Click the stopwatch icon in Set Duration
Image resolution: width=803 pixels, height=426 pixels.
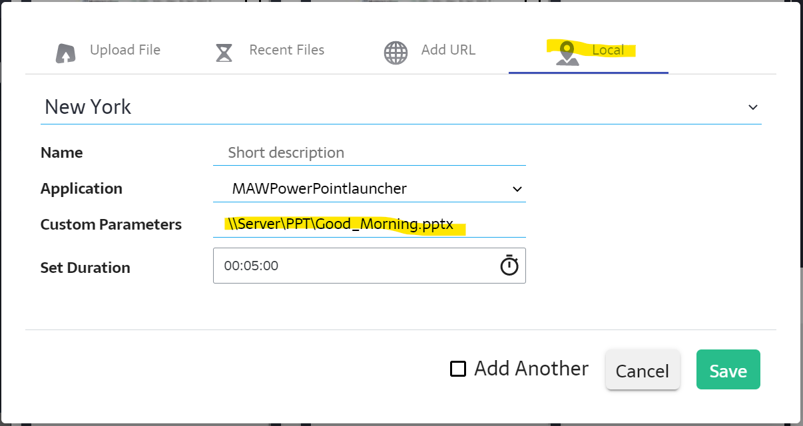click(509, 266)
